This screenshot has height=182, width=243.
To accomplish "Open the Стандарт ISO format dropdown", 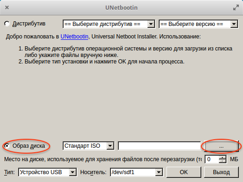I will tap(89, 146).
